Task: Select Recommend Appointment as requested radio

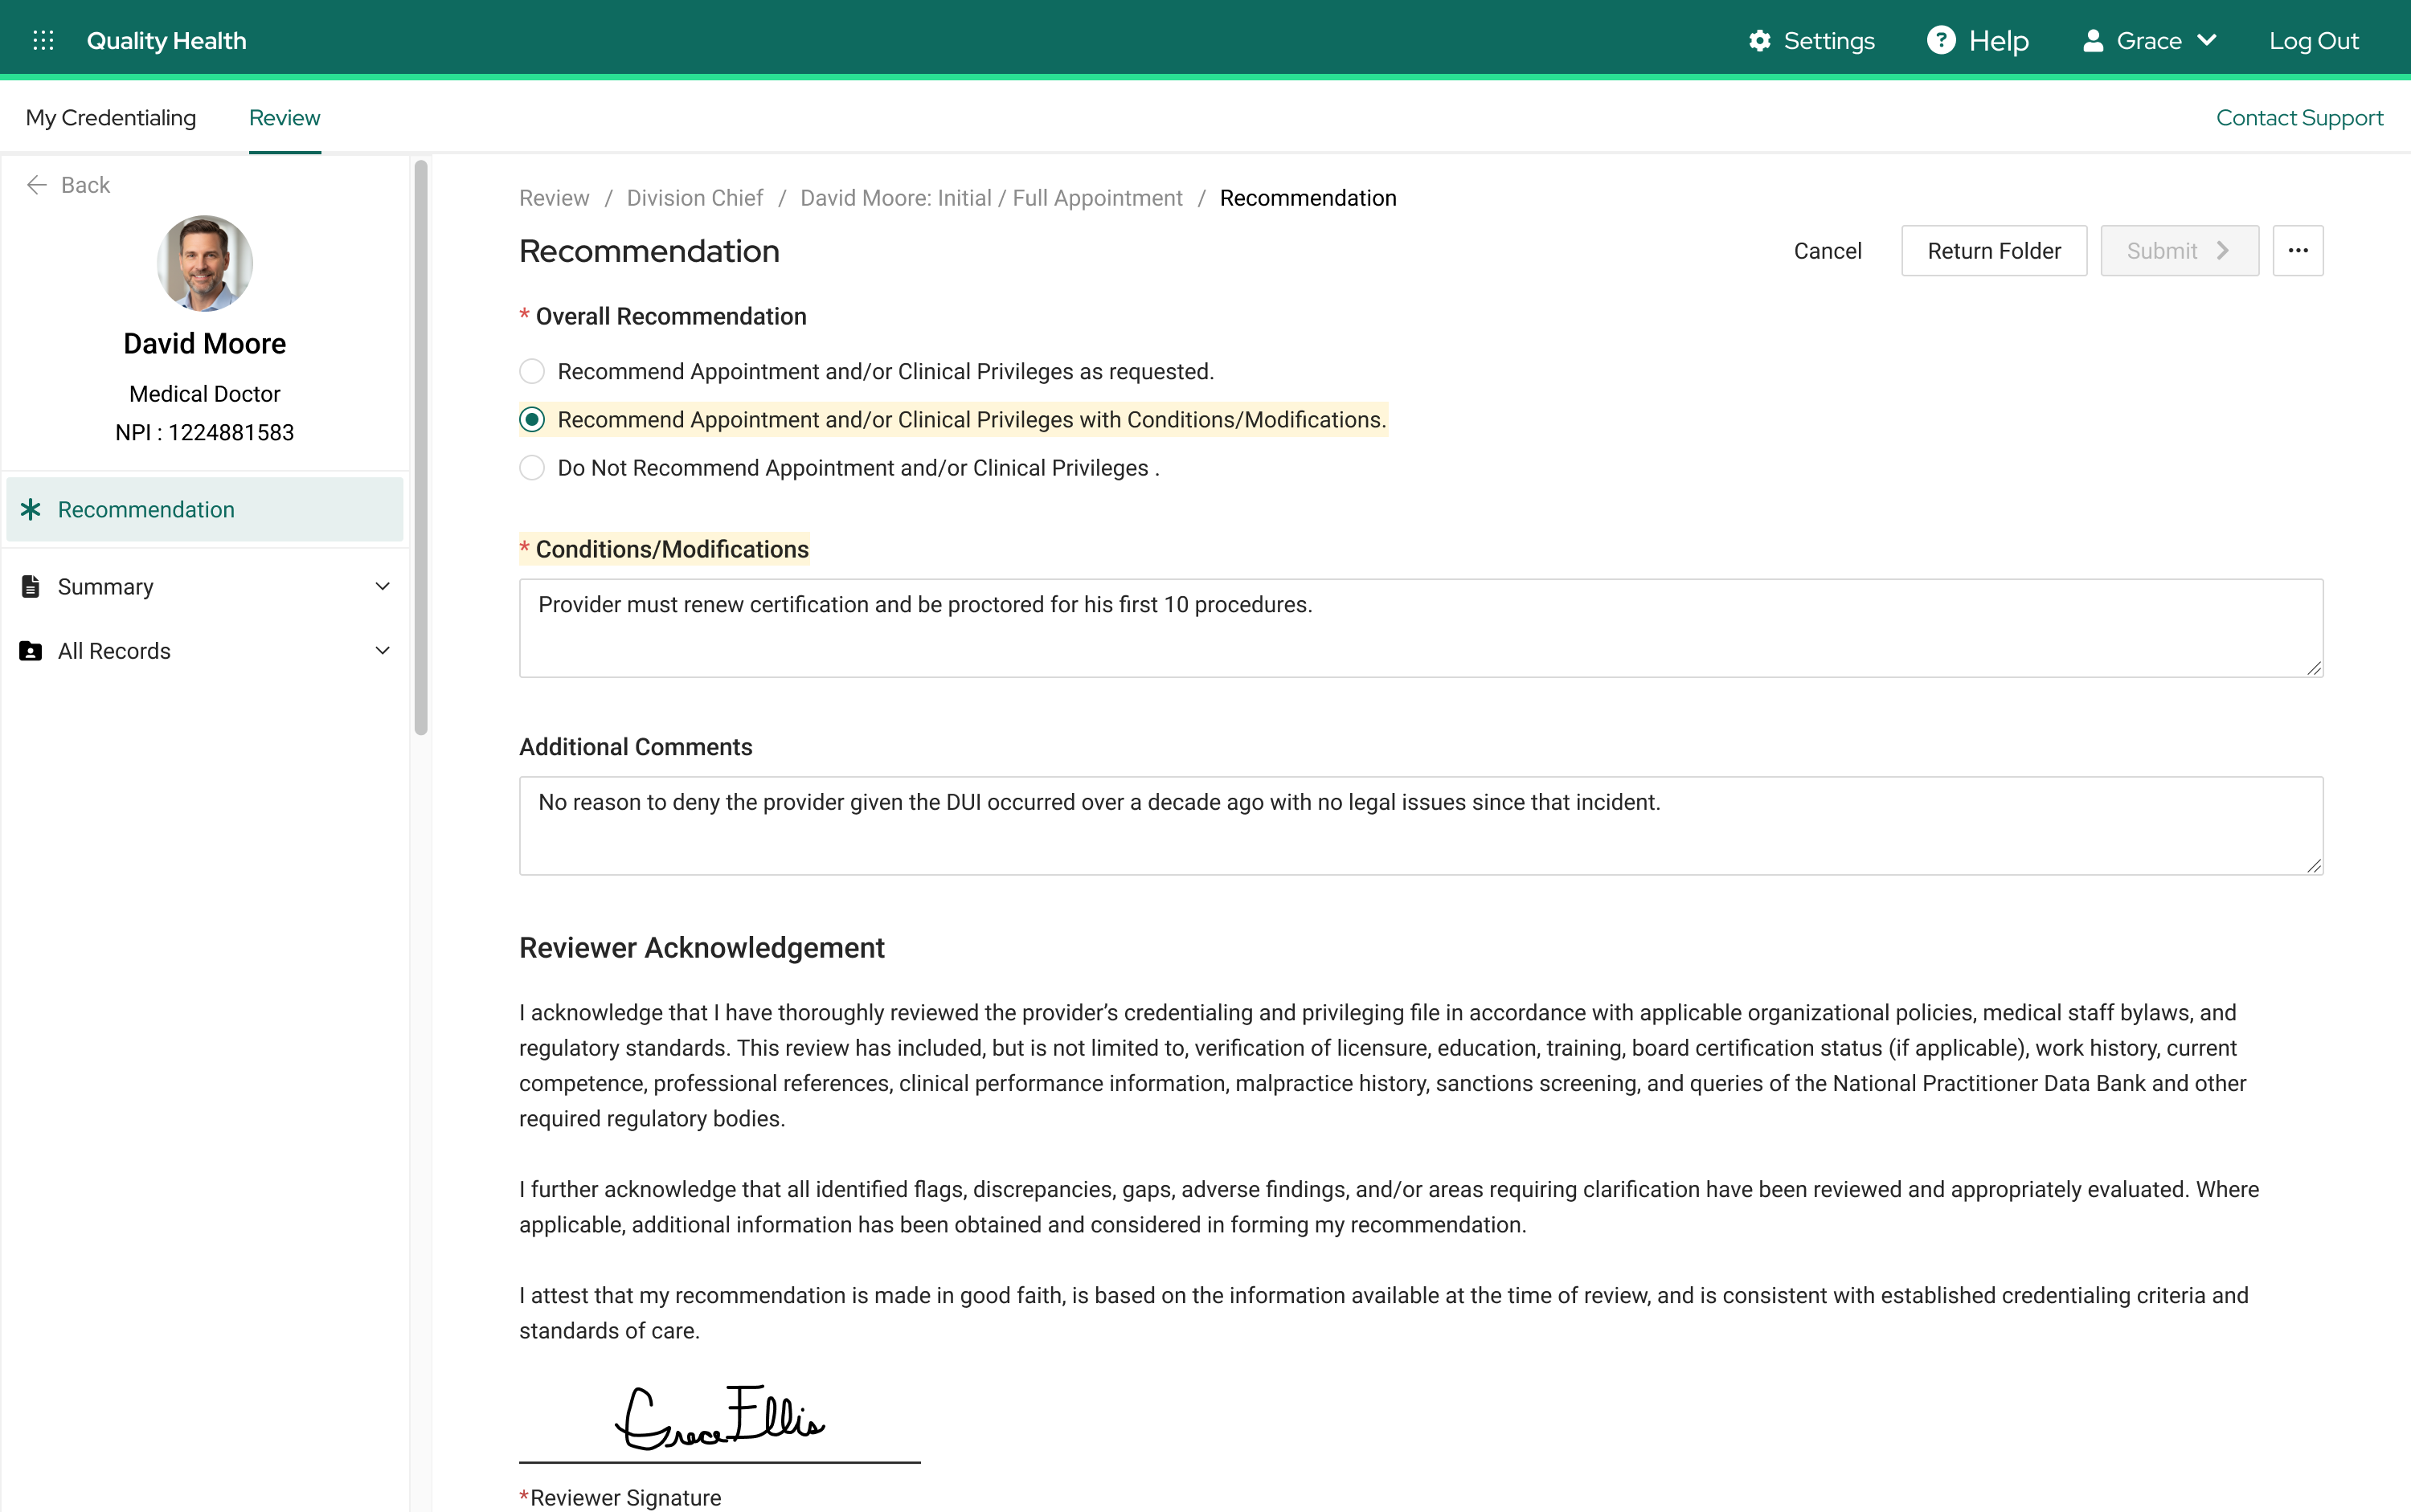Action: click(x=532, y=372)
